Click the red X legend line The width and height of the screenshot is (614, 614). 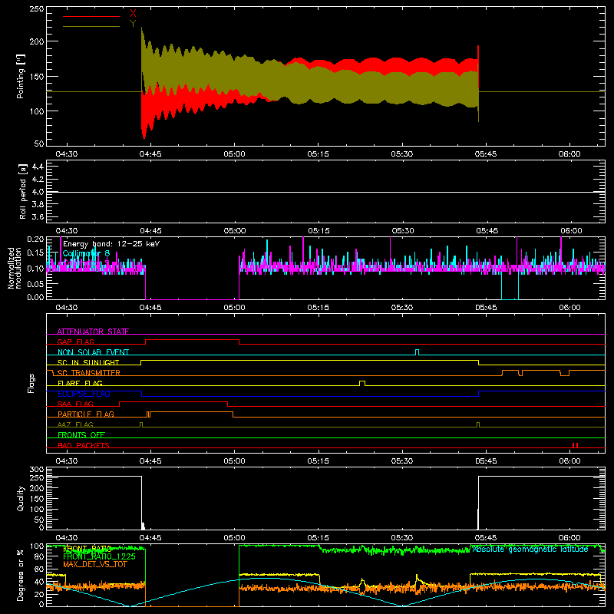pos(91,16)
